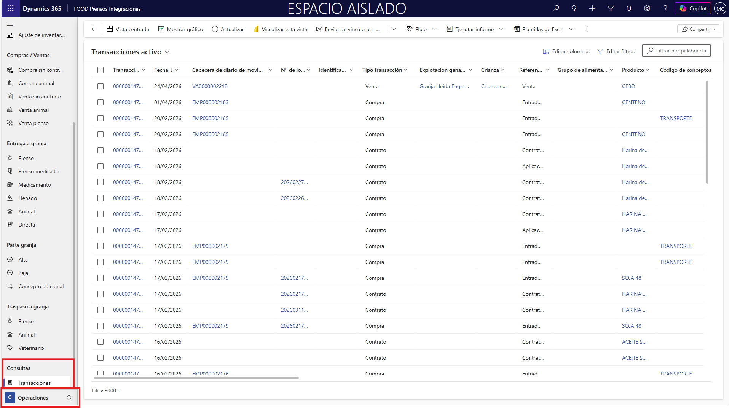The width and height of the screenshot is (729, 408).
Task: Open the settings gear in top bar
Action: point(647,8)
